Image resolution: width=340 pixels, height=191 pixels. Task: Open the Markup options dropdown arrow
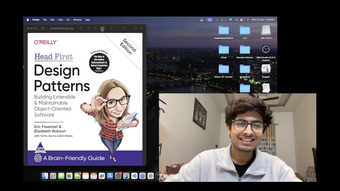coord(117,28)
